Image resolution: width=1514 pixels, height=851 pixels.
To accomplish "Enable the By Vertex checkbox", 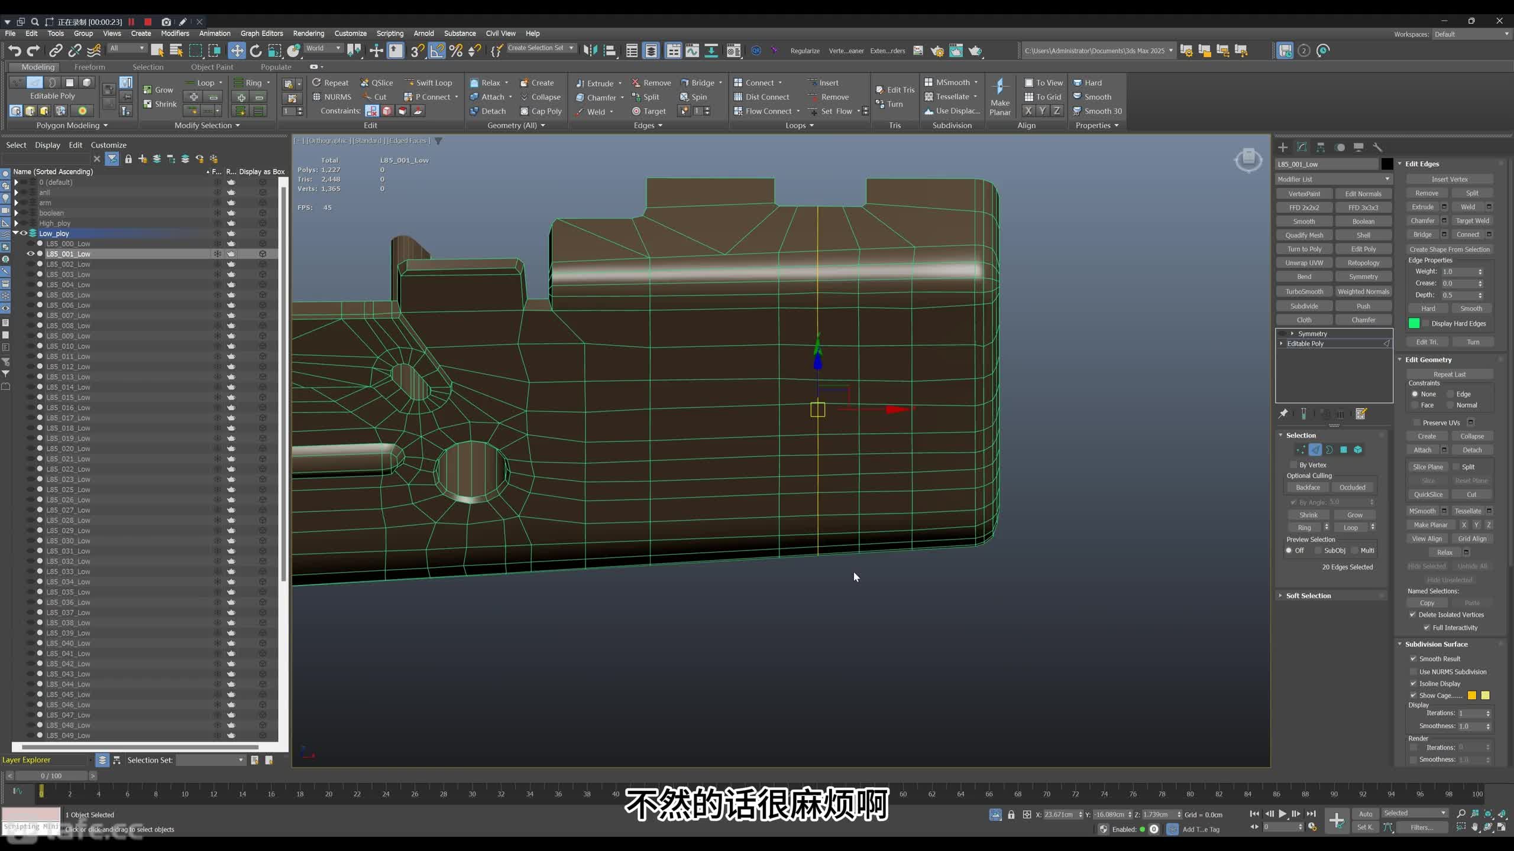I will pyautogui.click(x=1293, y=465).
